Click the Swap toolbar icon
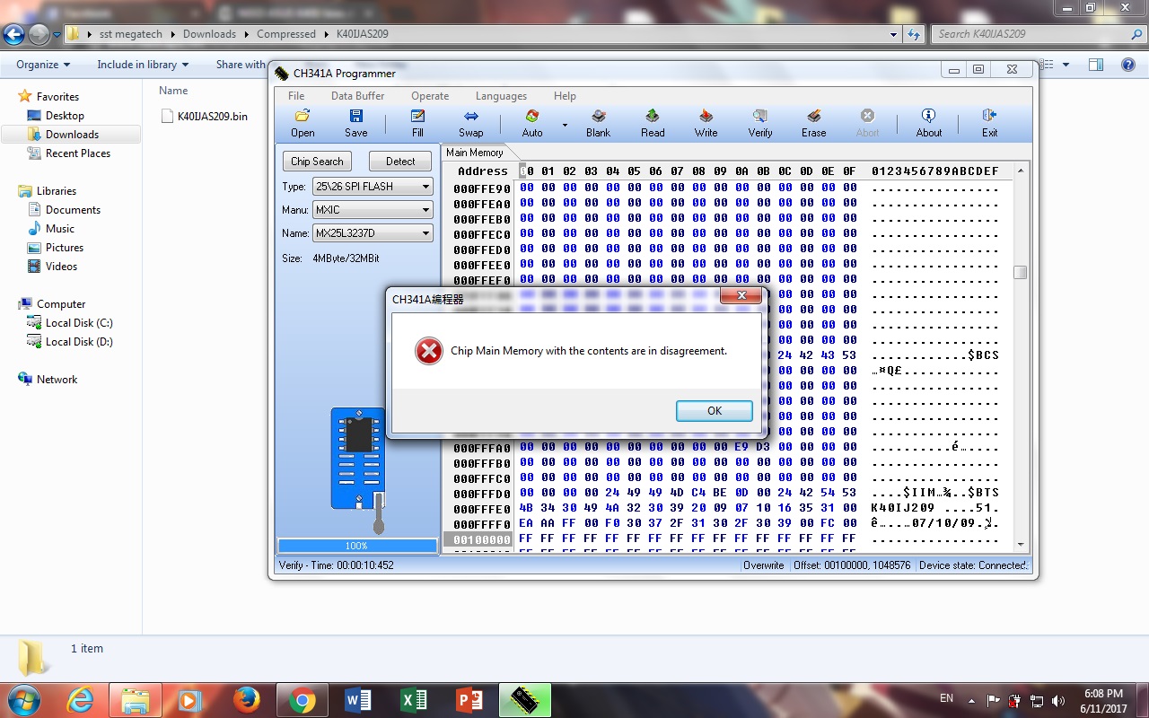Viewport: 1149px width, 718px height. click(x=470, y=123)
